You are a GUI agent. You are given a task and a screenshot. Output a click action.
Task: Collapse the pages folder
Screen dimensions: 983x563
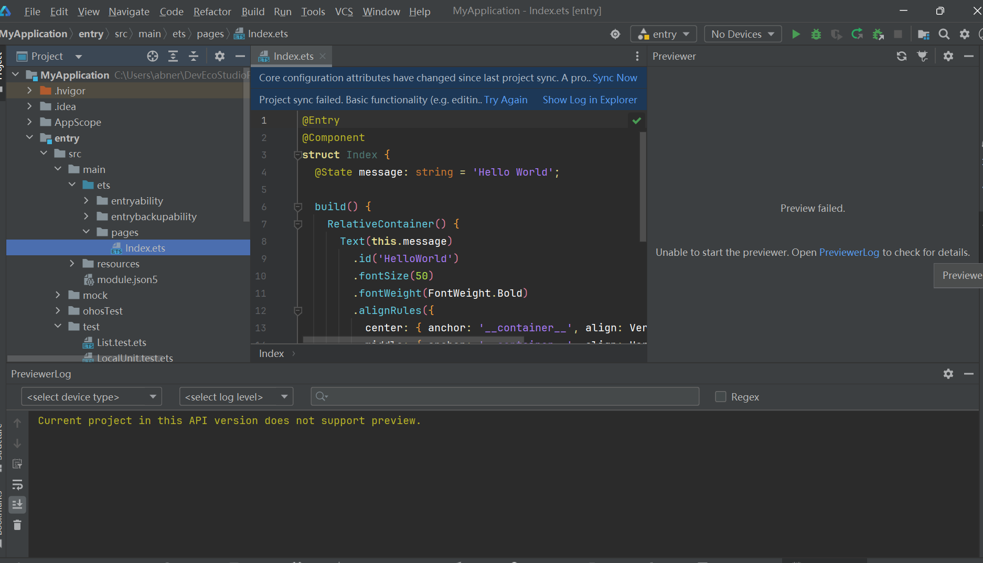(x=87, y=232)
